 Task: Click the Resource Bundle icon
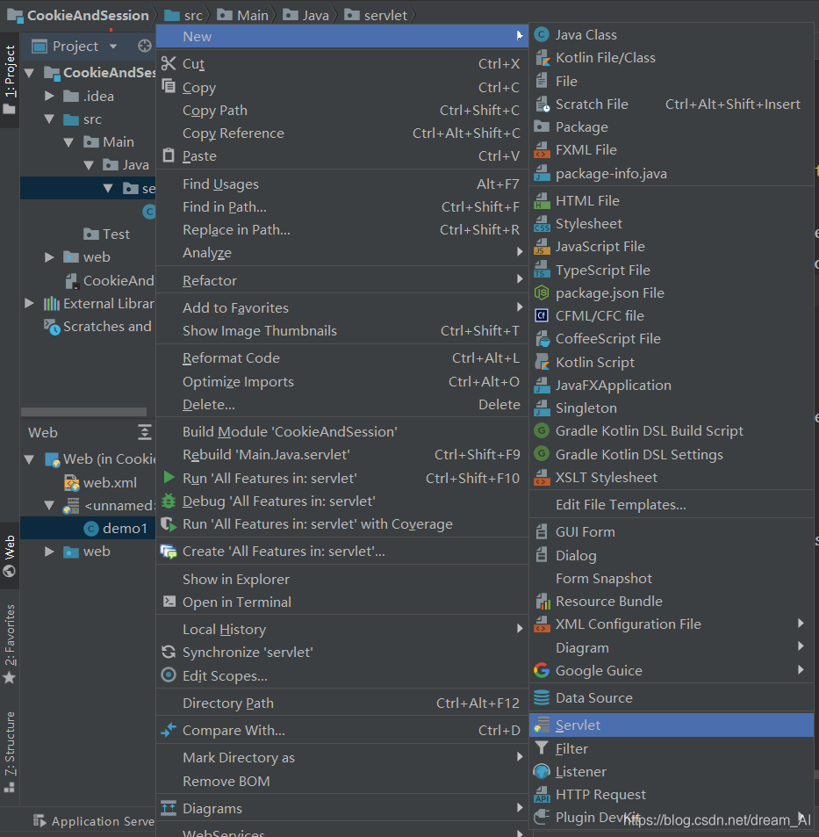[542, 601]
